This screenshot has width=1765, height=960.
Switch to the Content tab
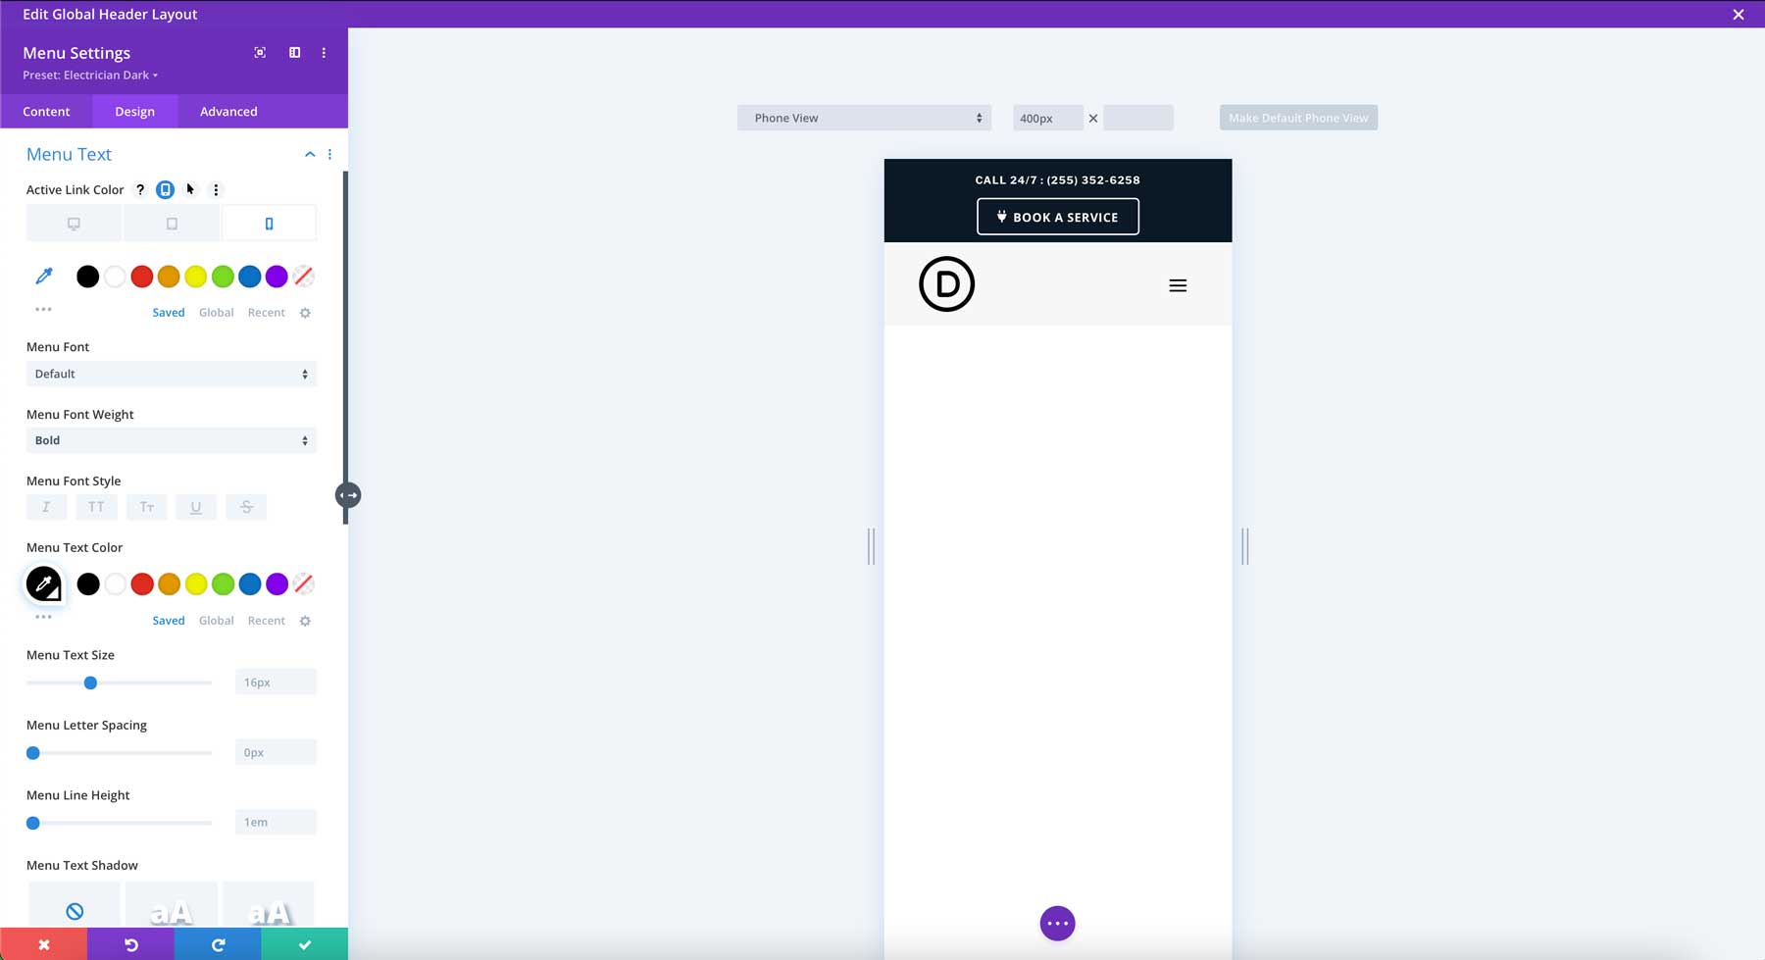point(46,111)
